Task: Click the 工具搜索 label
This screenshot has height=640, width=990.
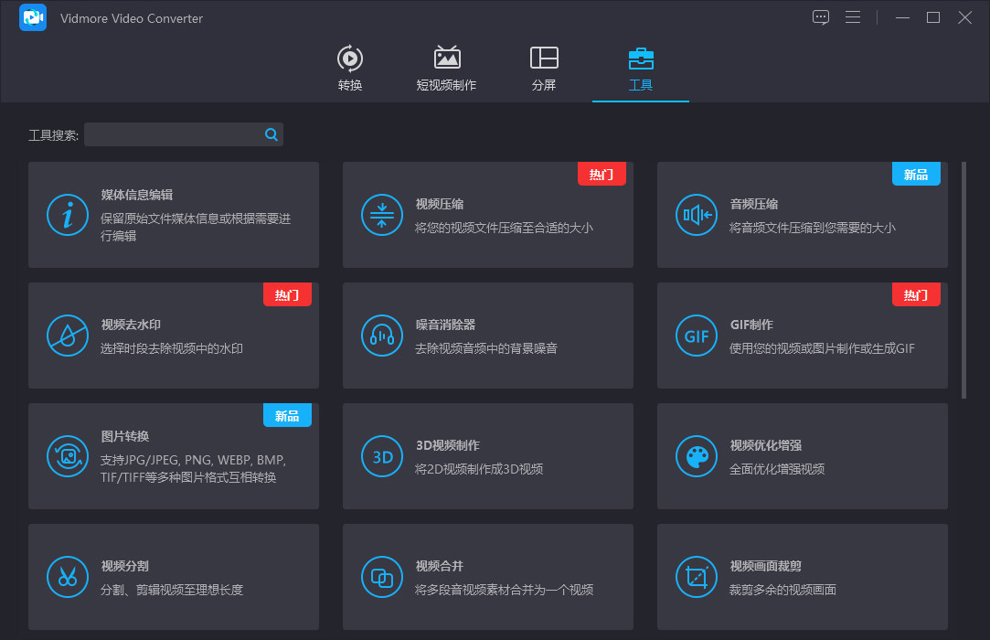Action: [x=53, y=135]
